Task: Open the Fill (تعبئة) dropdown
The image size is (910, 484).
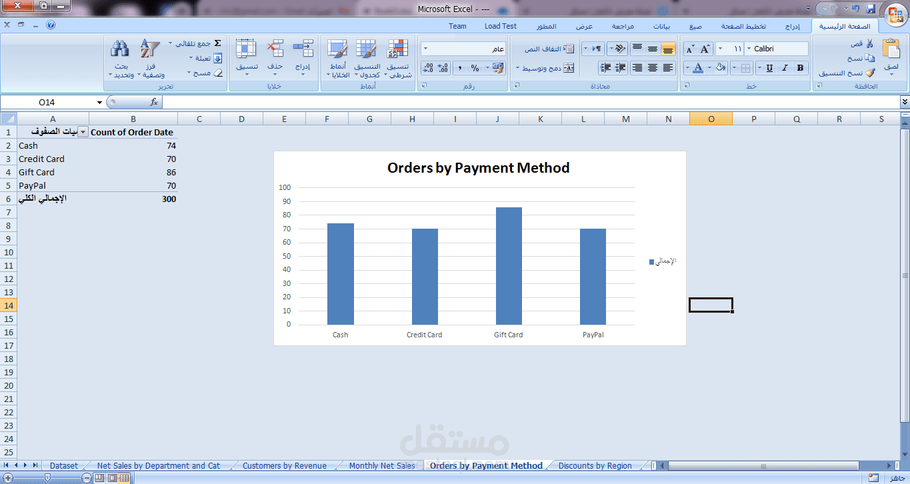Action: click(207, 59)
